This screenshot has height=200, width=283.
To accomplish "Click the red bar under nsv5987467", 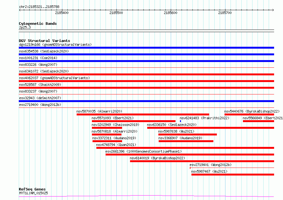I will coord(233,175).
